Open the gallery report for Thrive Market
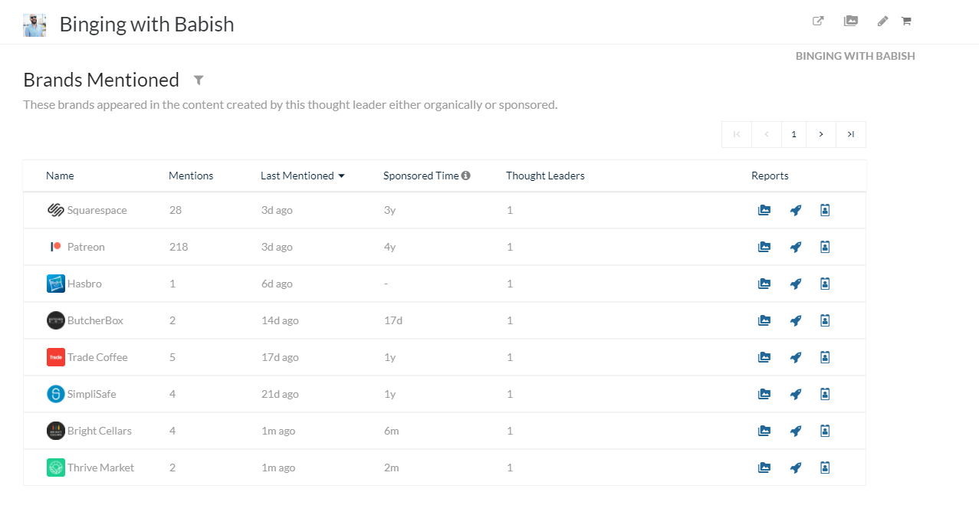Image resolution: width=979 pixels, height=525 pixels. point(764,468)
